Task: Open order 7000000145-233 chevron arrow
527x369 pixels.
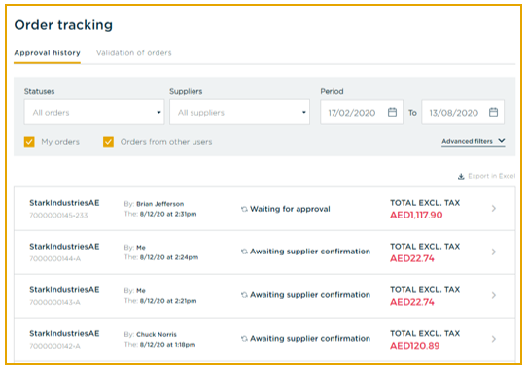Action: 494,209
